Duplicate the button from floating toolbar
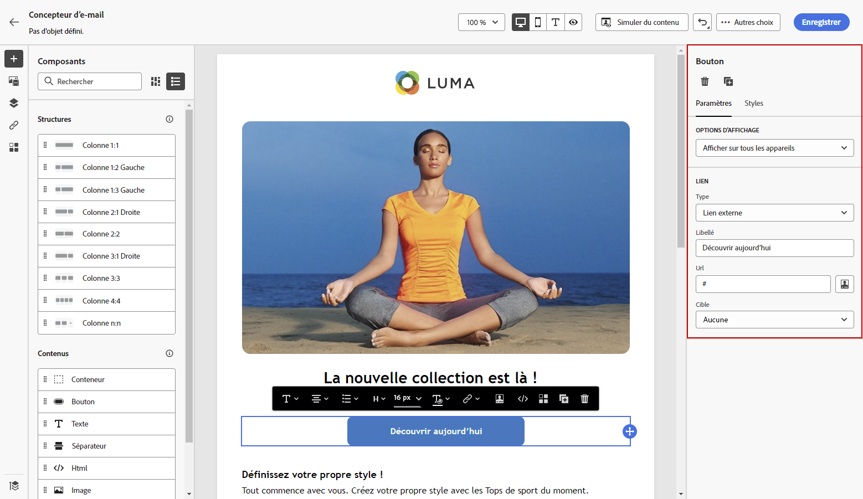863x499 pixels. coord(564,399)
